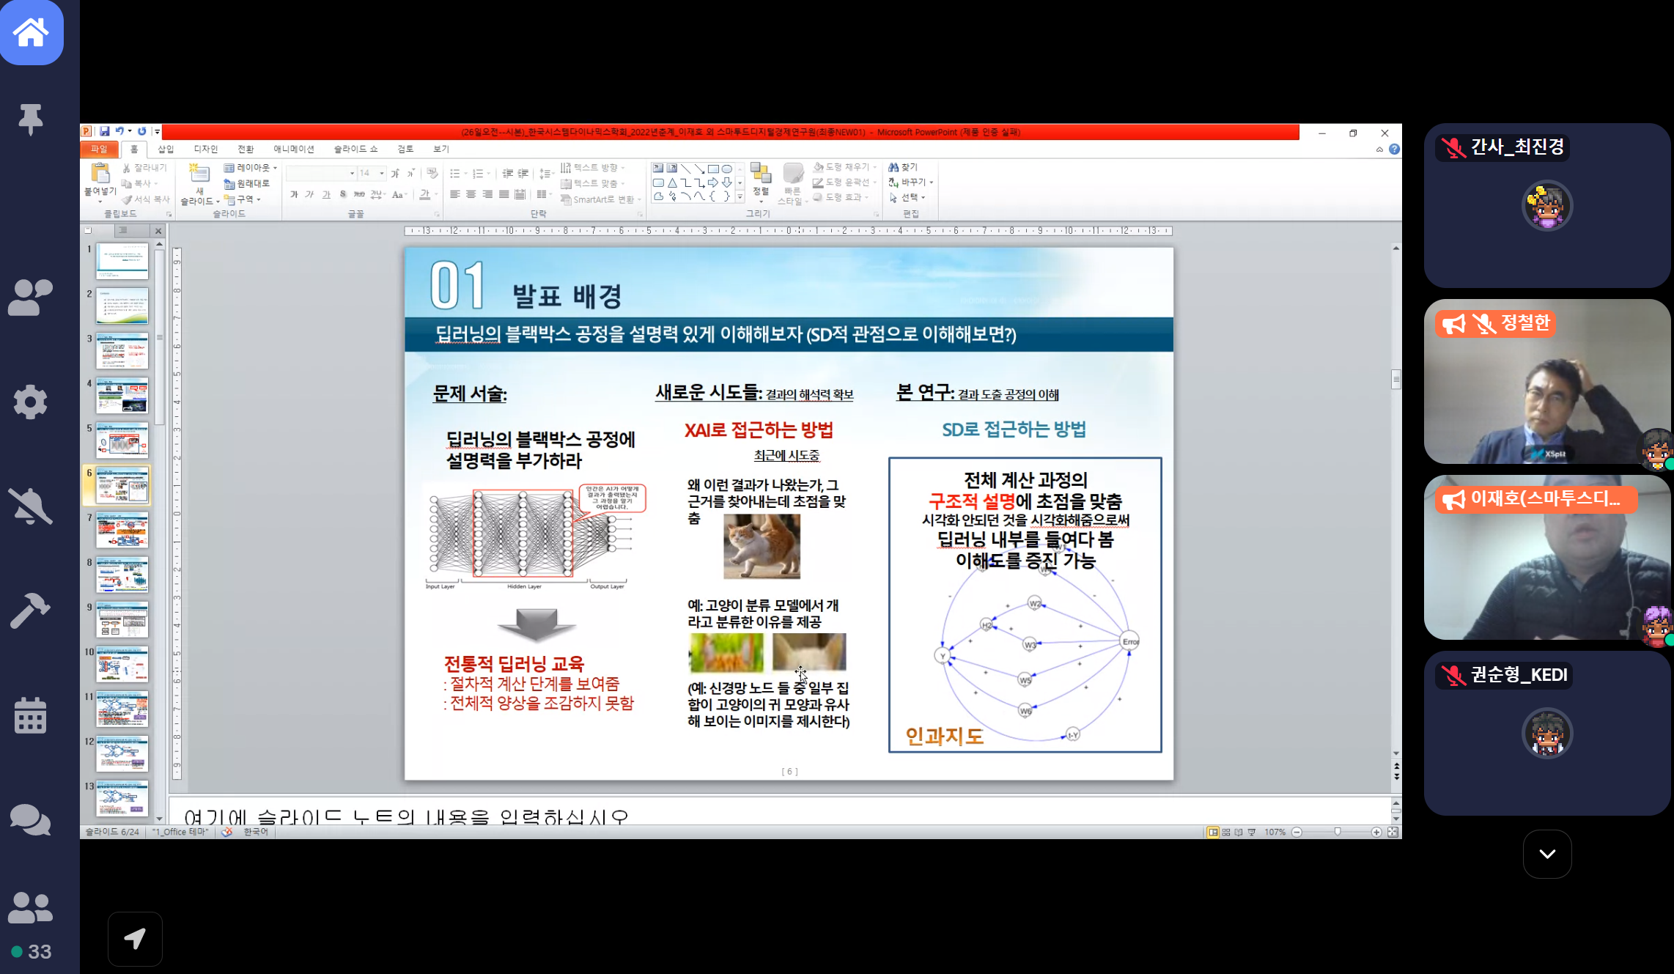This screenshot has width=1674, height=974.
Task: Open chat bubbles icon in sidebar
Action: [30, 819]
